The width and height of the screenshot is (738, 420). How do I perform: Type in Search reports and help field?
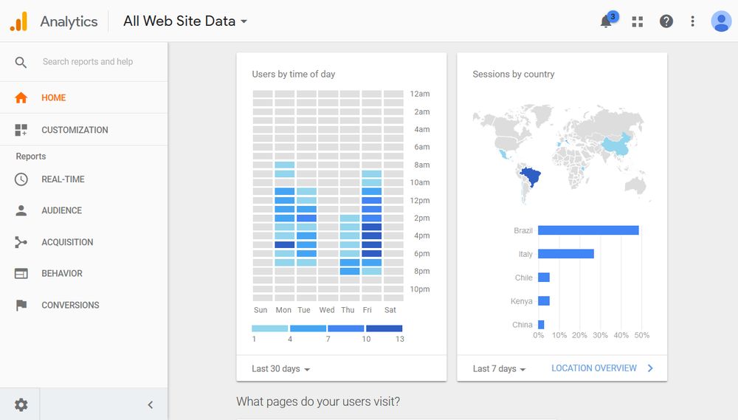[96, 62]
